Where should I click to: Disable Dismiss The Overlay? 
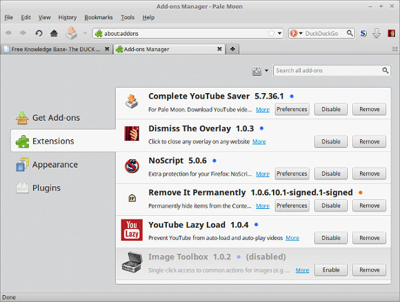point(331,141)
